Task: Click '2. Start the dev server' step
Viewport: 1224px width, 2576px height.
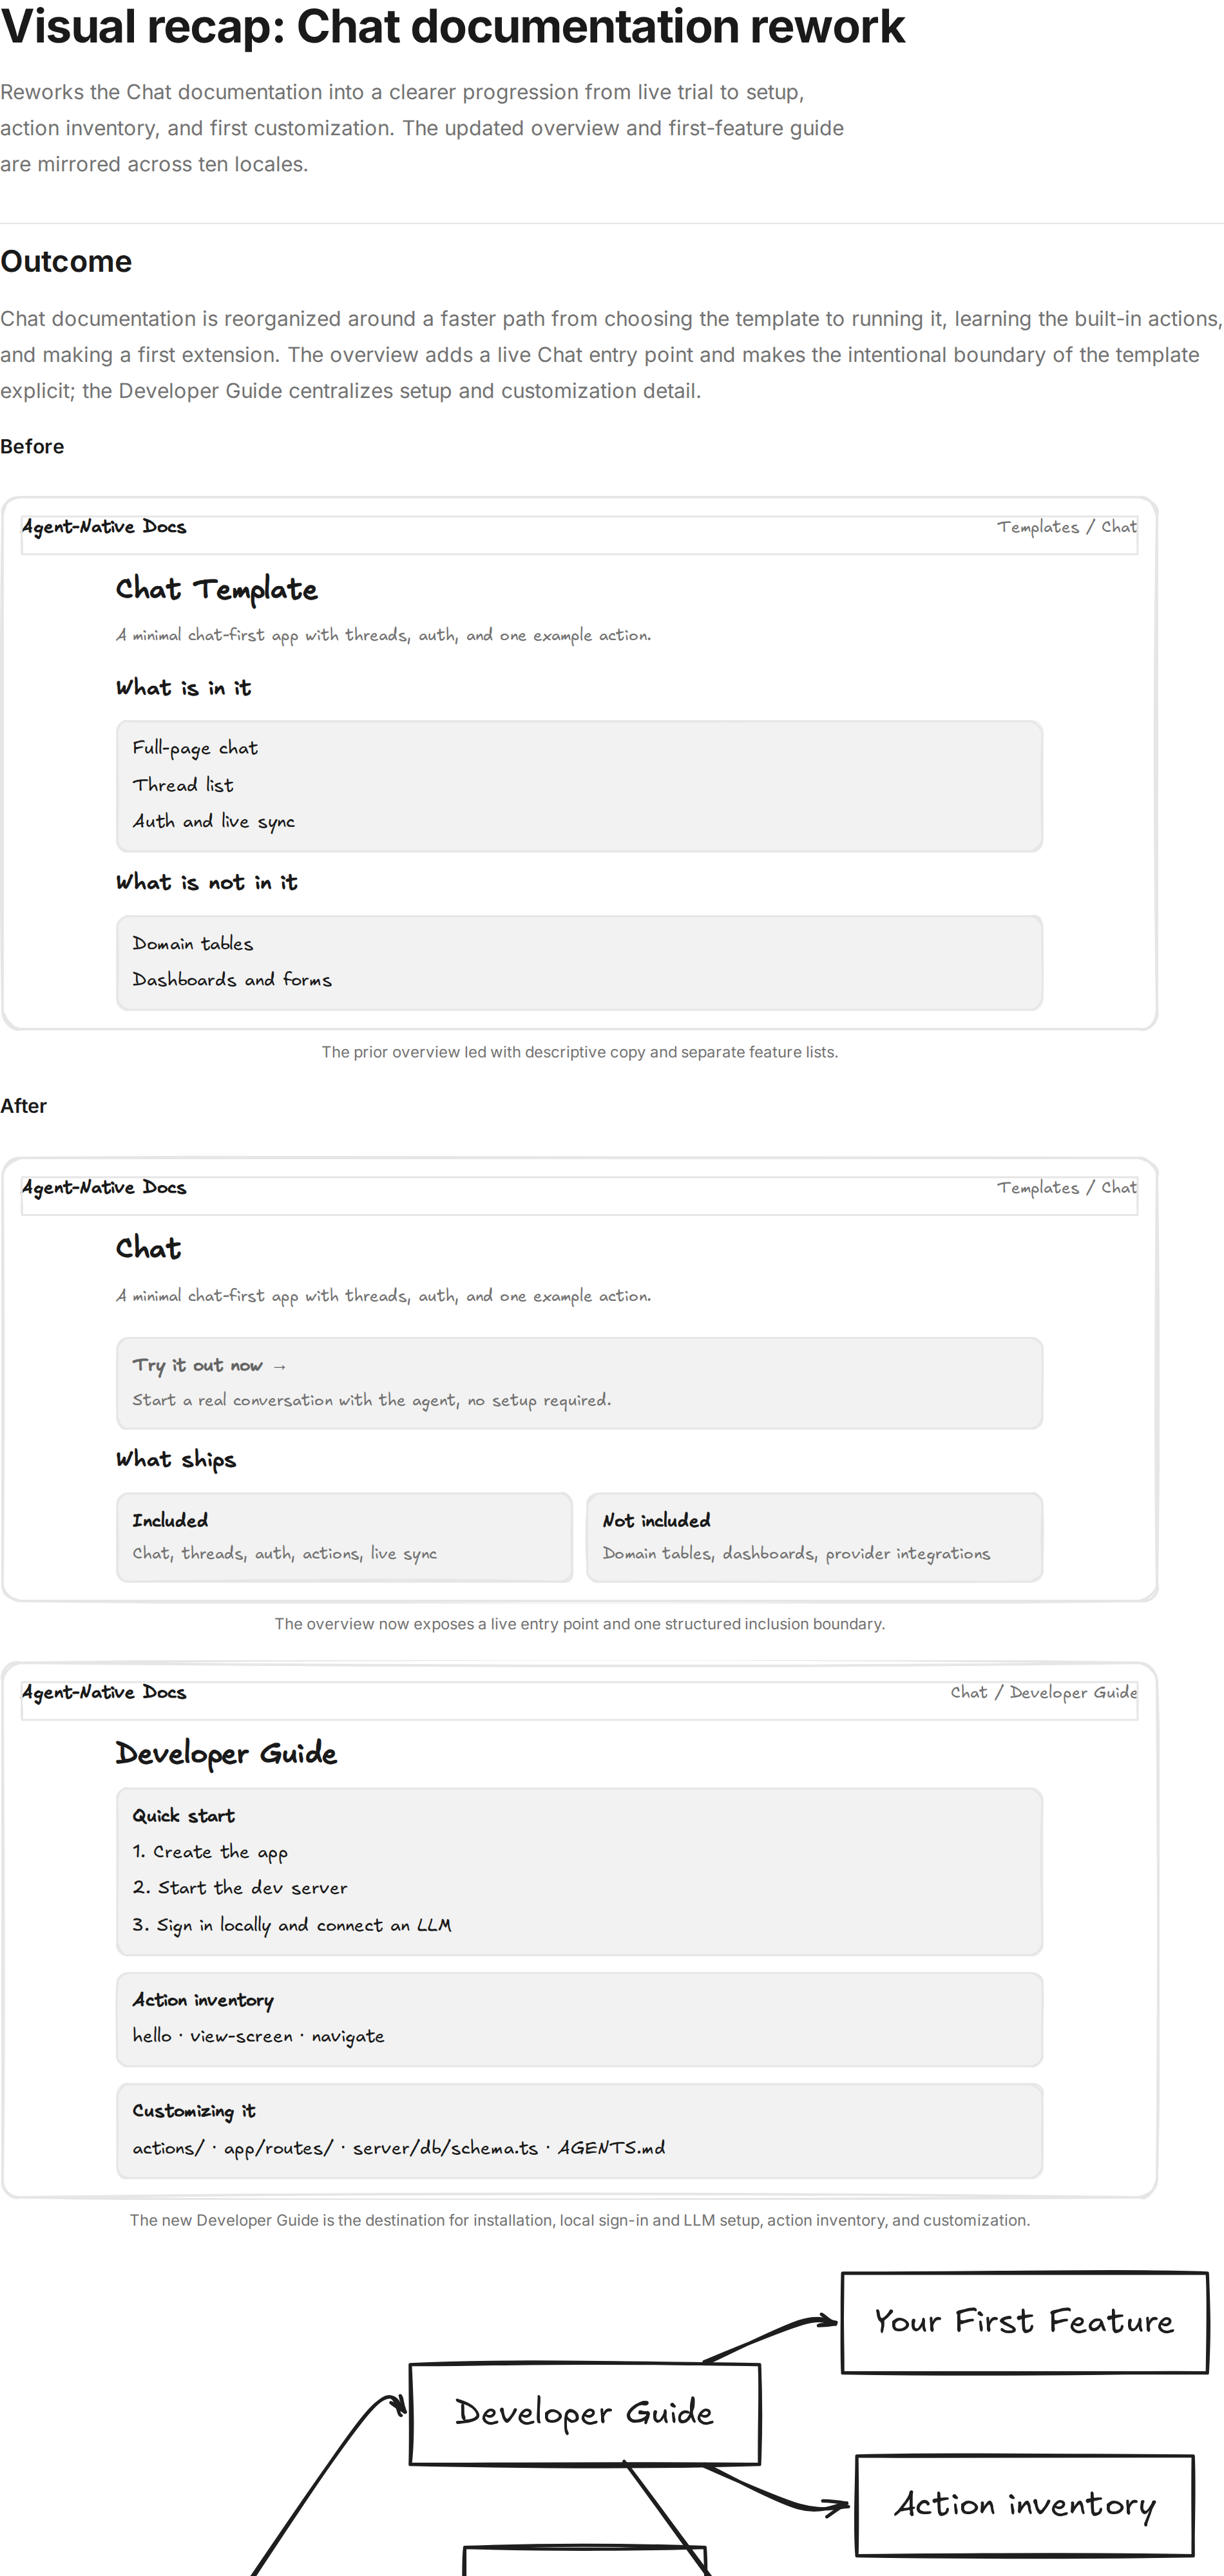Action: [240, 1888]
